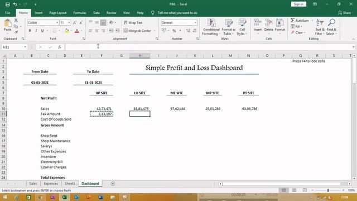
Task: Toggle align text left
Action: click(x=90, y=31)
